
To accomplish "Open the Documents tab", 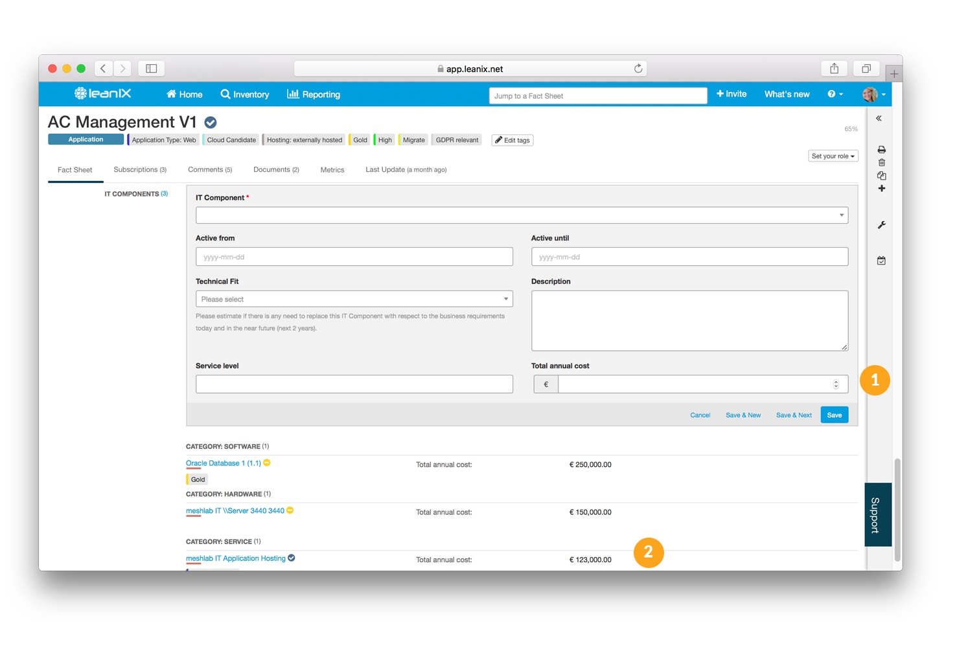I will (x=276, y=170).
